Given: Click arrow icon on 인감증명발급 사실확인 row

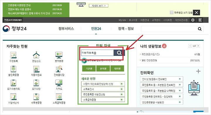Looking at the screenshot, I should tap(180, 102).
